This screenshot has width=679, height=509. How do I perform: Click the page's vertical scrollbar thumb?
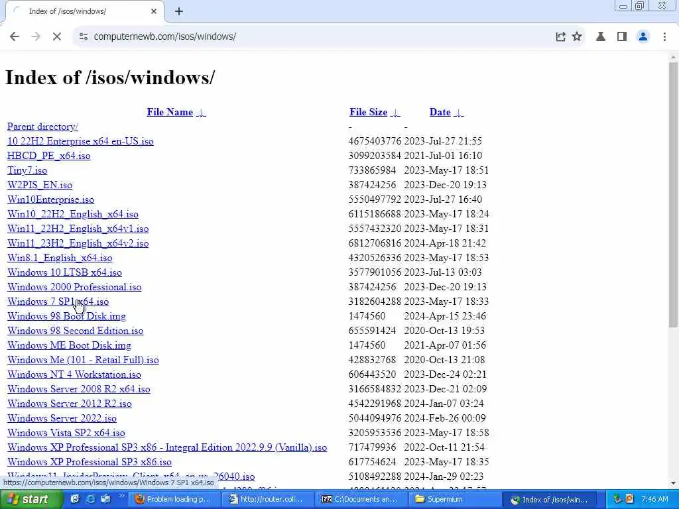[673, 194]
